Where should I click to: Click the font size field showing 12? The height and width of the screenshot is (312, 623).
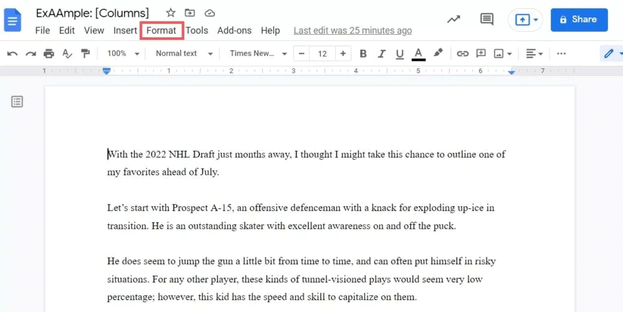point(322,54)
